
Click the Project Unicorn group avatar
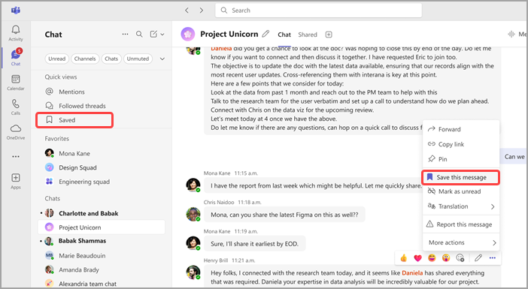coord(188,35)
